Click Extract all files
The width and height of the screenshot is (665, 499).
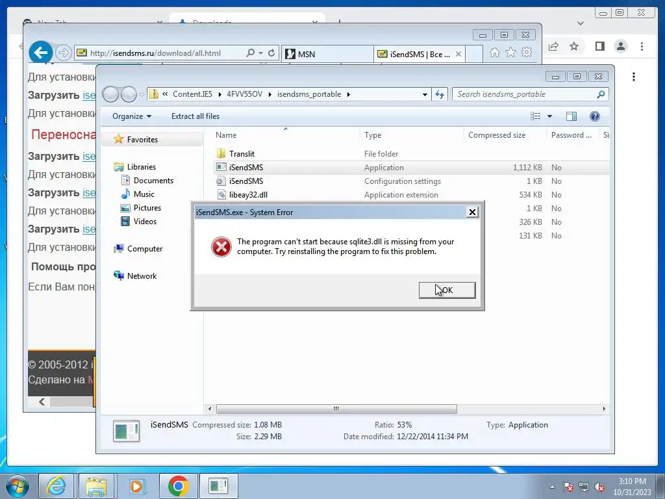coord(195,116)
